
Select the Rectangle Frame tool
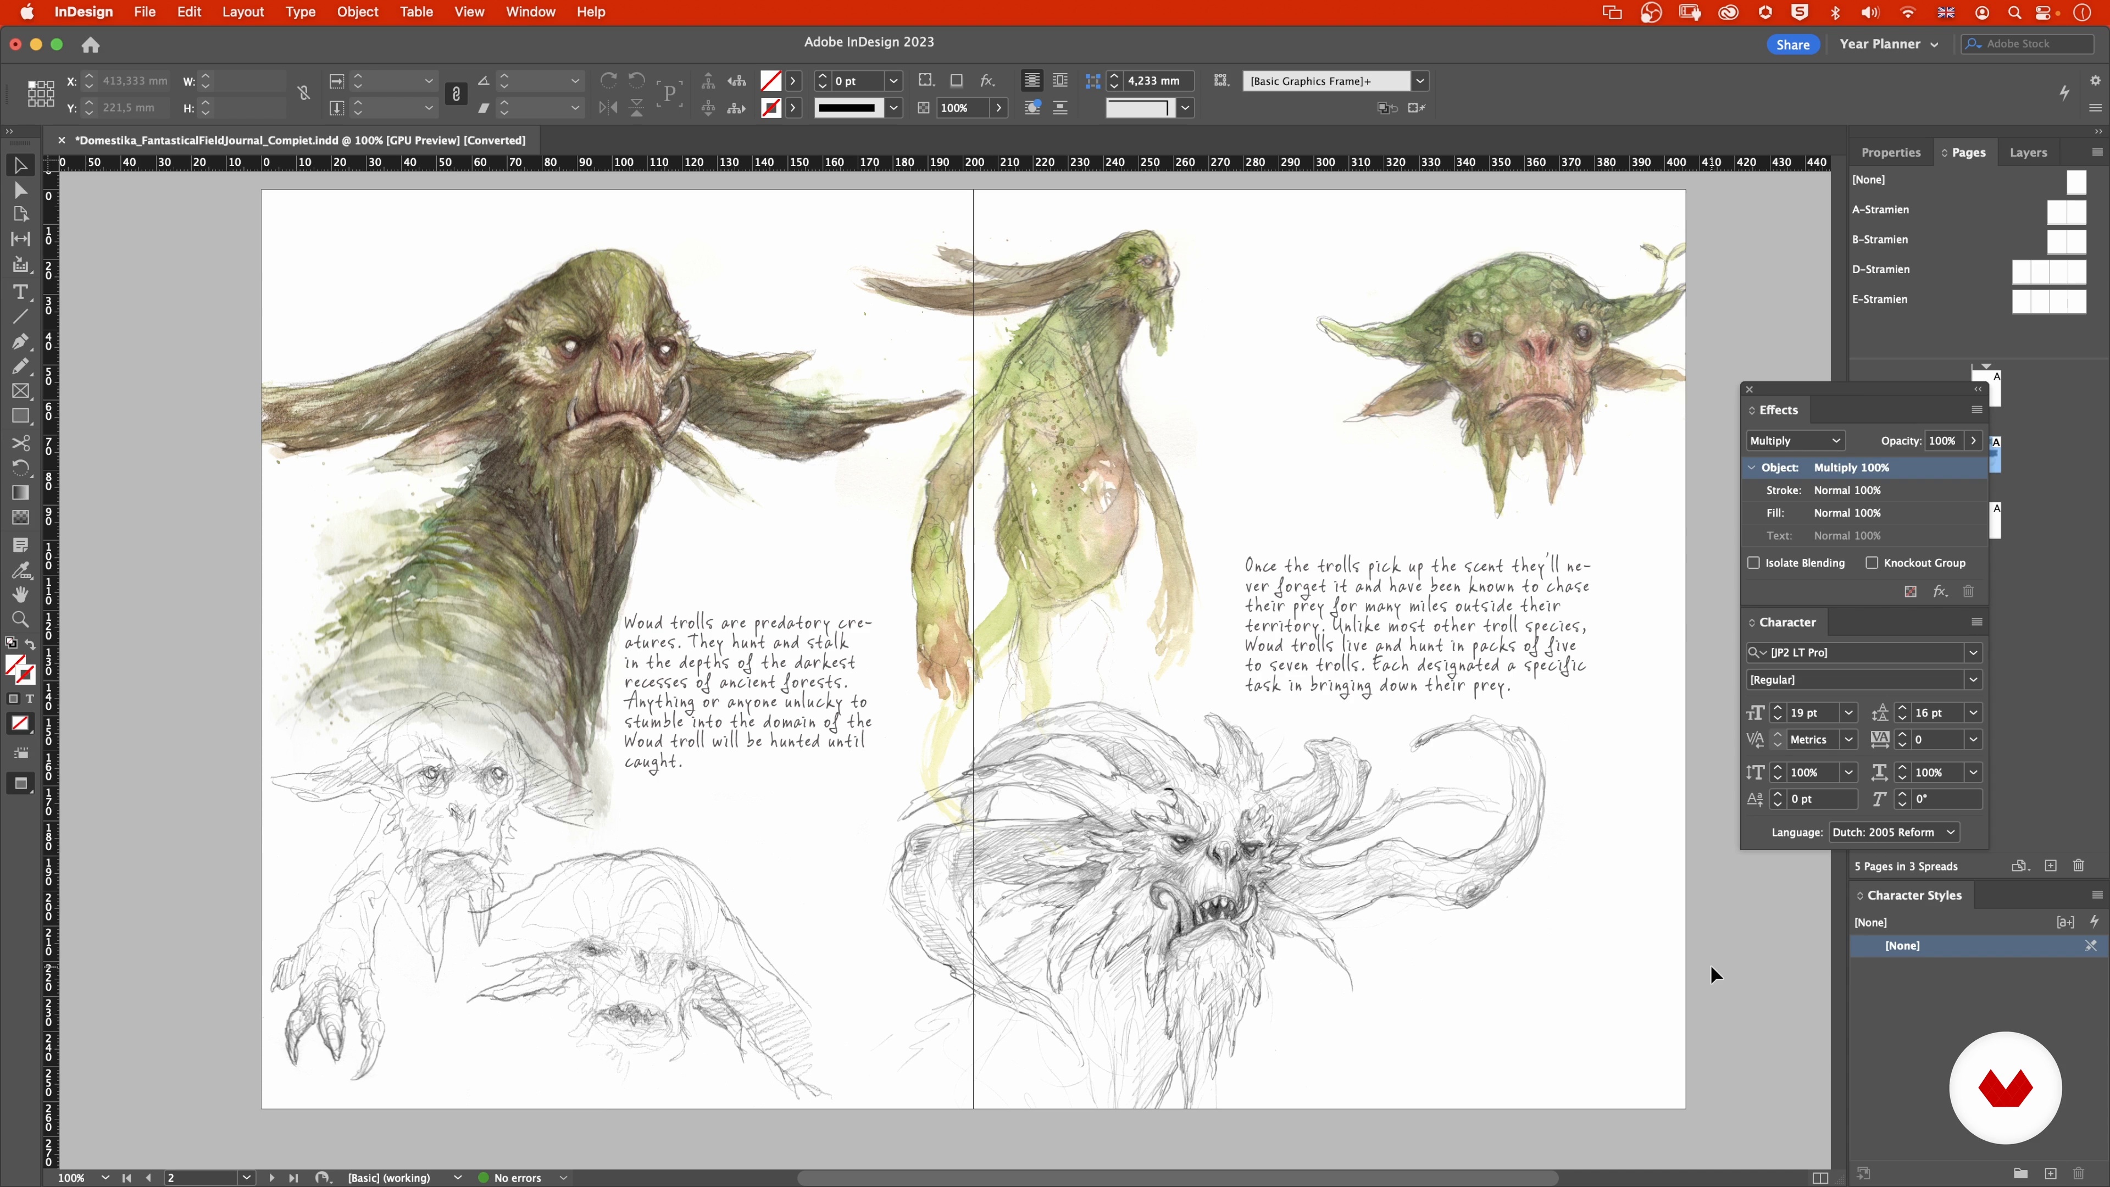(x=20, y=392)
